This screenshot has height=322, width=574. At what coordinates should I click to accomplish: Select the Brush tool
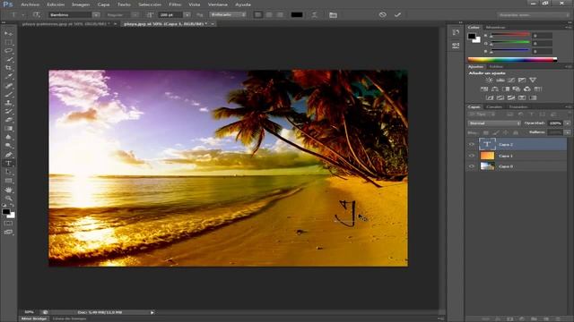8,94
